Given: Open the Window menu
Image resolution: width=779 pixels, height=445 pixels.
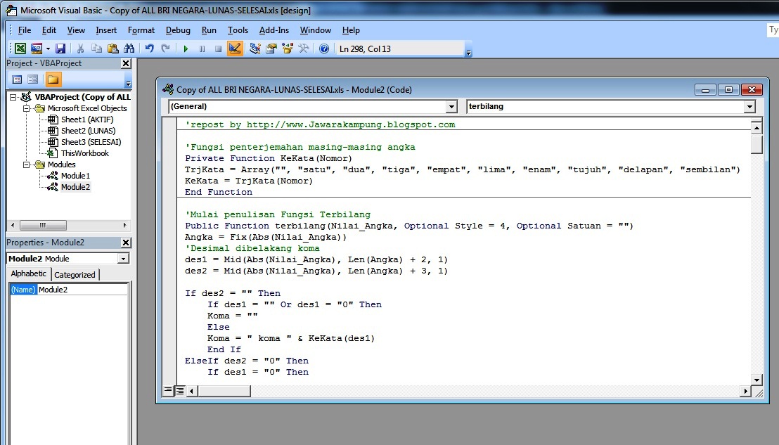Looking at the screenshot, I should tap(316, 30).
